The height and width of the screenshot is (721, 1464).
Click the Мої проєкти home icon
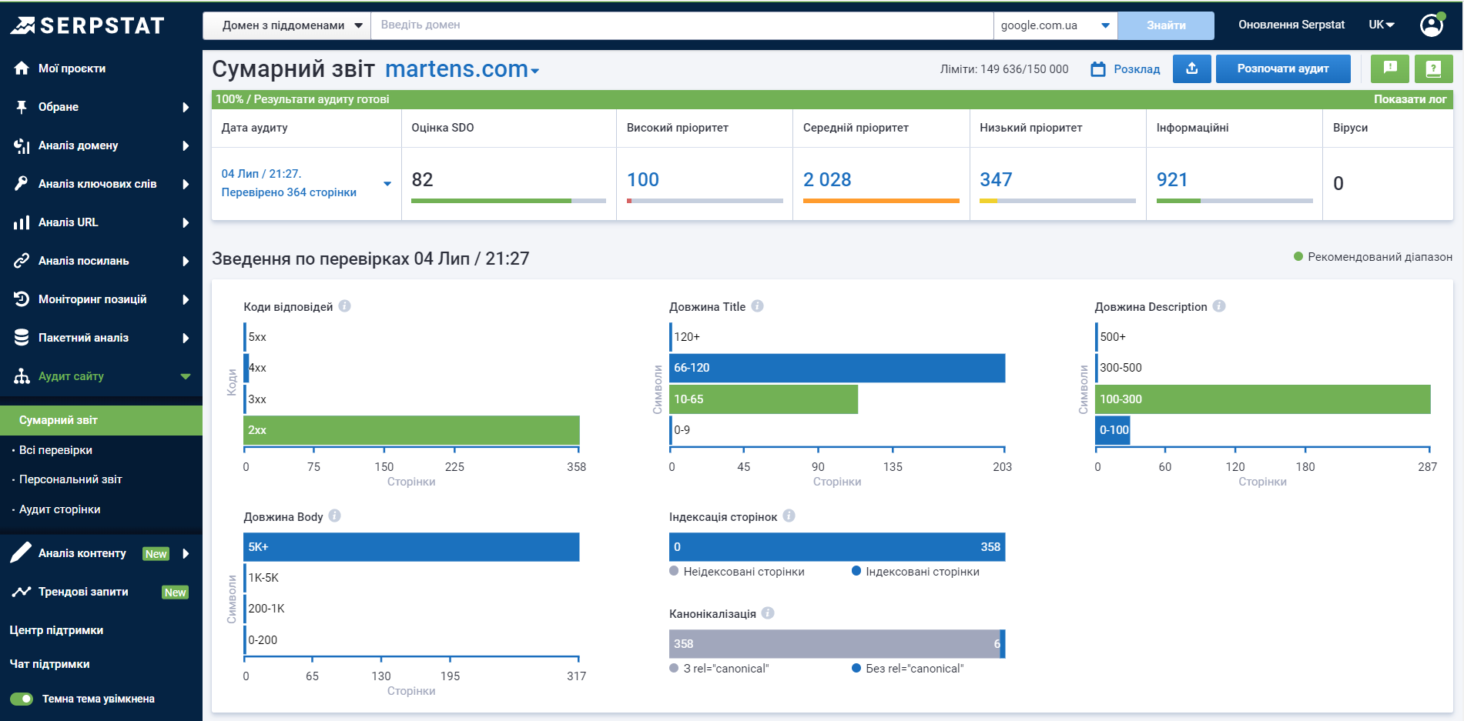pos(22,68)
